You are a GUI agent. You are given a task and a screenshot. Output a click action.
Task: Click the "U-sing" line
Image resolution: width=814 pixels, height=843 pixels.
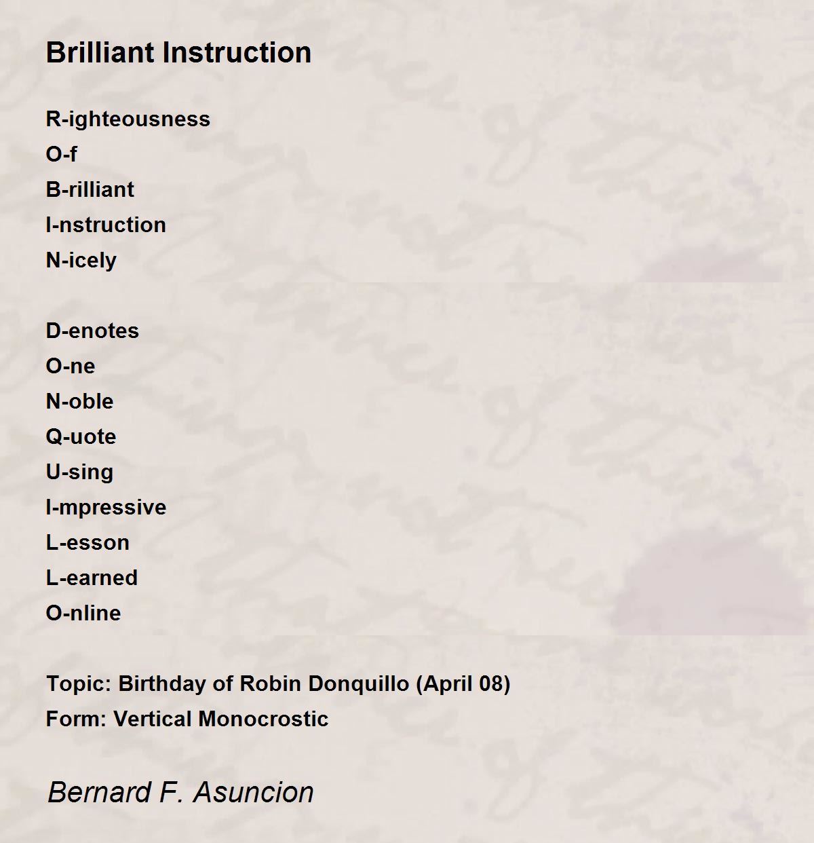coord(79,472)
